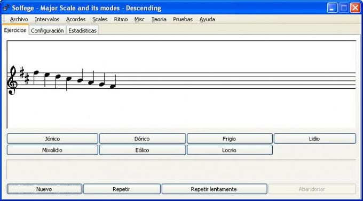
Task: Open the Archivo menu
Action: point(19,19)
